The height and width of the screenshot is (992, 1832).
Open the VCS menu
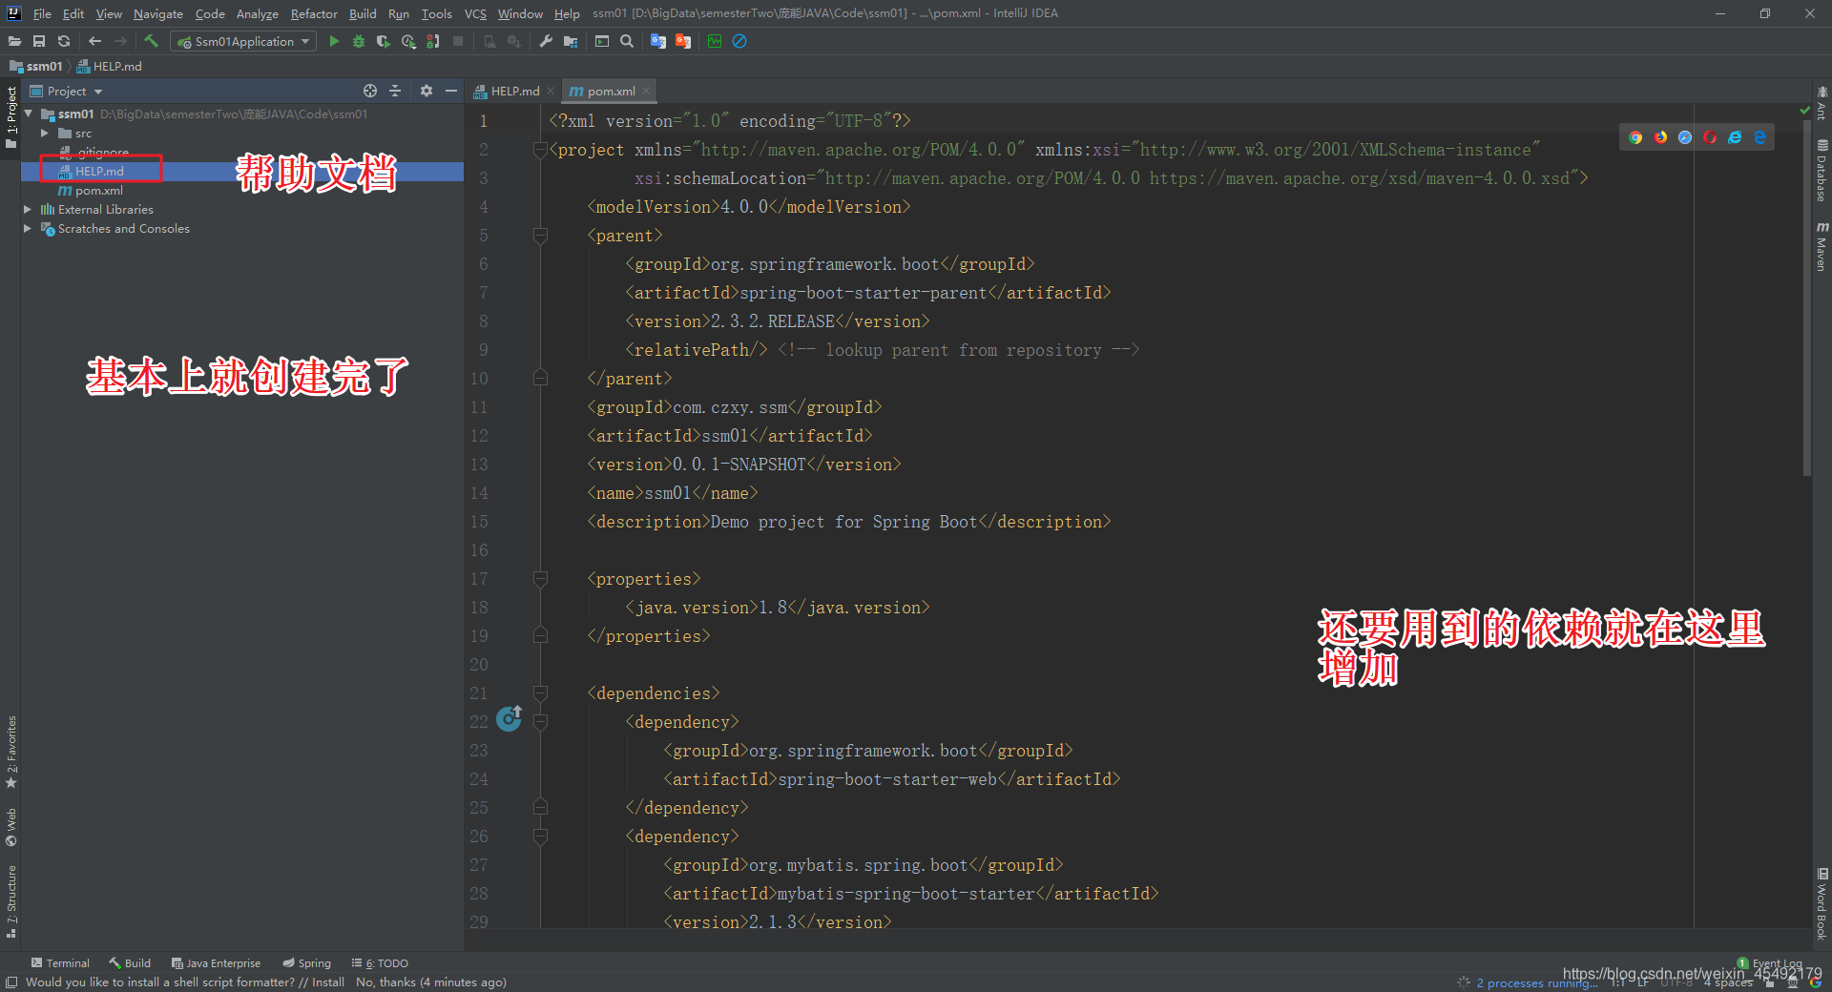click(x=475, y=13)
